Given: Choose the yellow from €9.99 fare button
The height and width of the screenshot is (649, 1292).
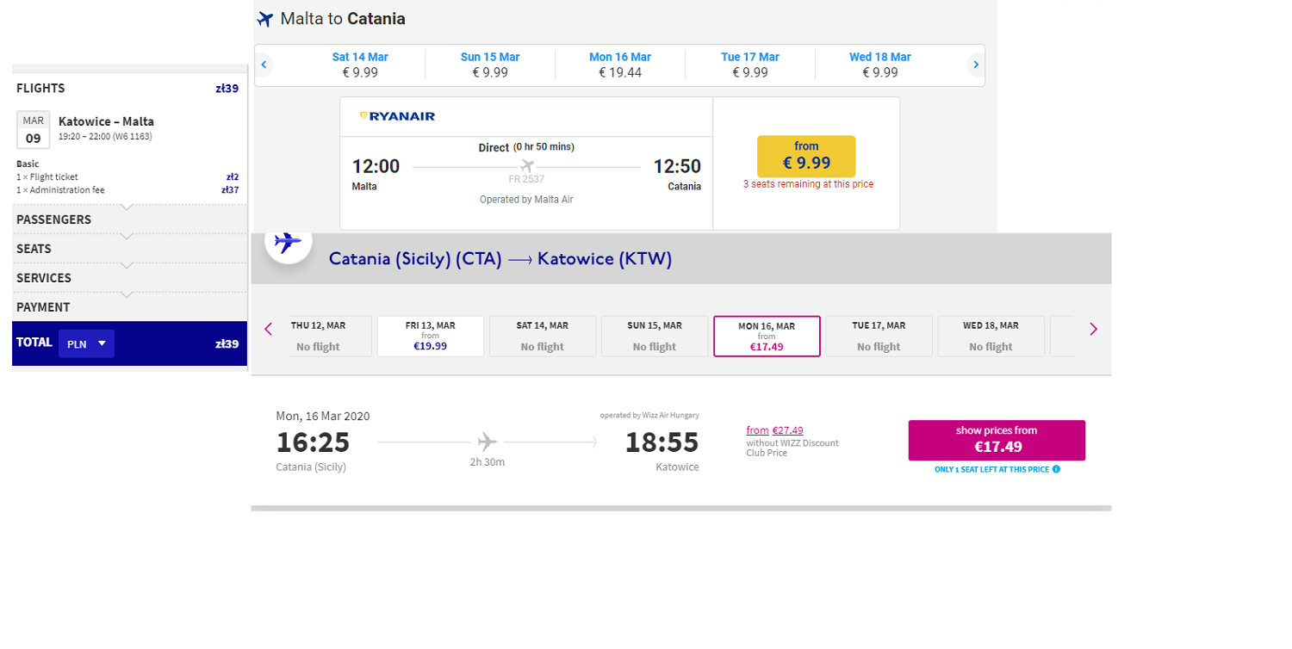Looking at the screenshot, I should 806,156.
